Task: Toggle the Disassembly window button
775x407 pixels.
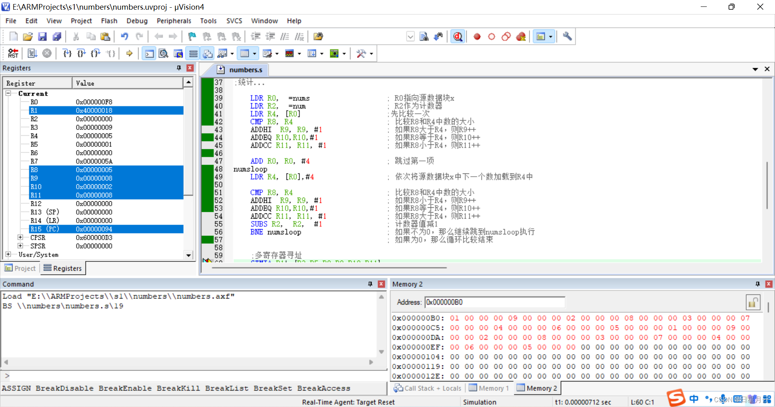Action: click(x=163, y=53)
